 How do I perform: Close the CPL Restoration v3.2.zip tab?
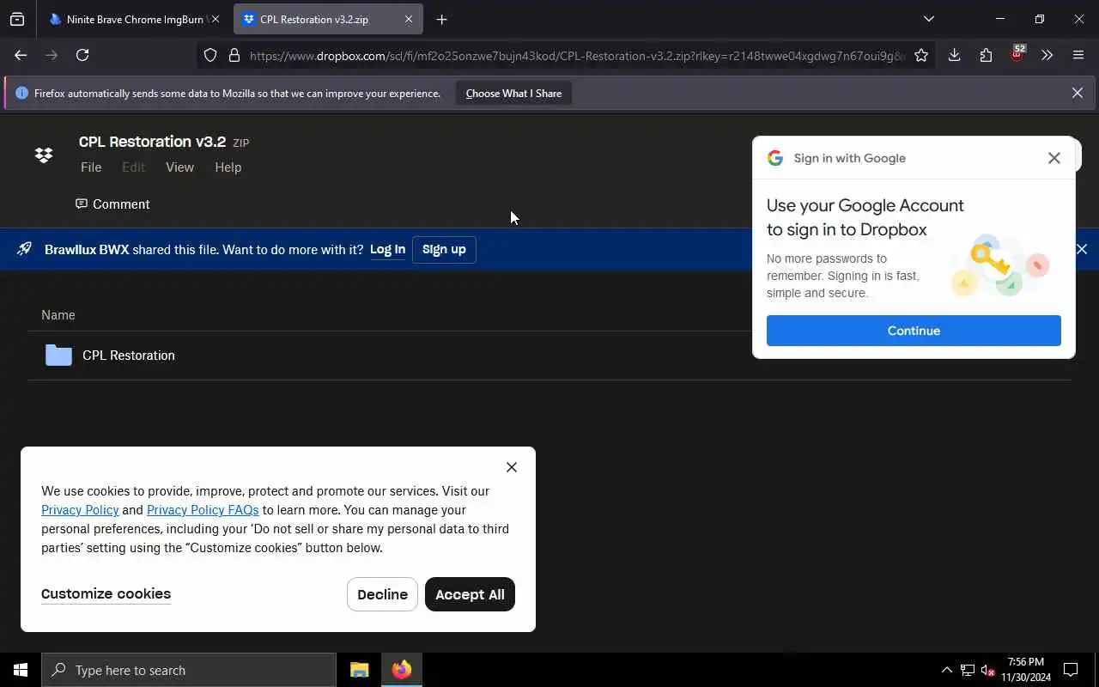click(x=409, y=19)
